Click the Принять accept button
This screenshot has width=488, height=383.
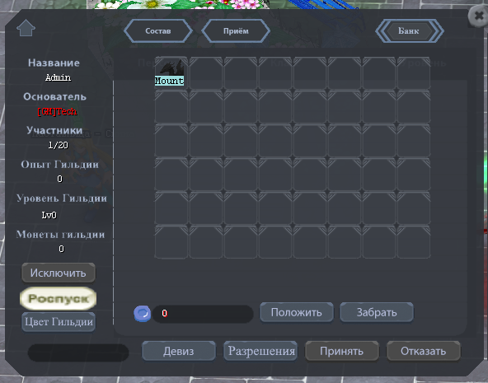click(342, 351)
